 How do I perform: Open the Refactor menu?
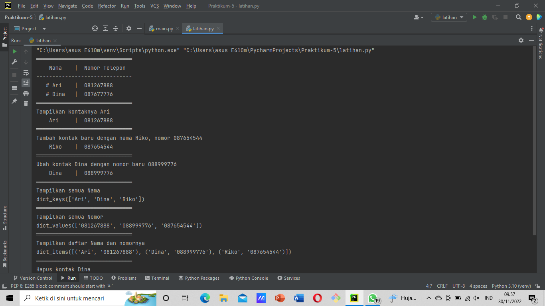click(x=107, y=6)
